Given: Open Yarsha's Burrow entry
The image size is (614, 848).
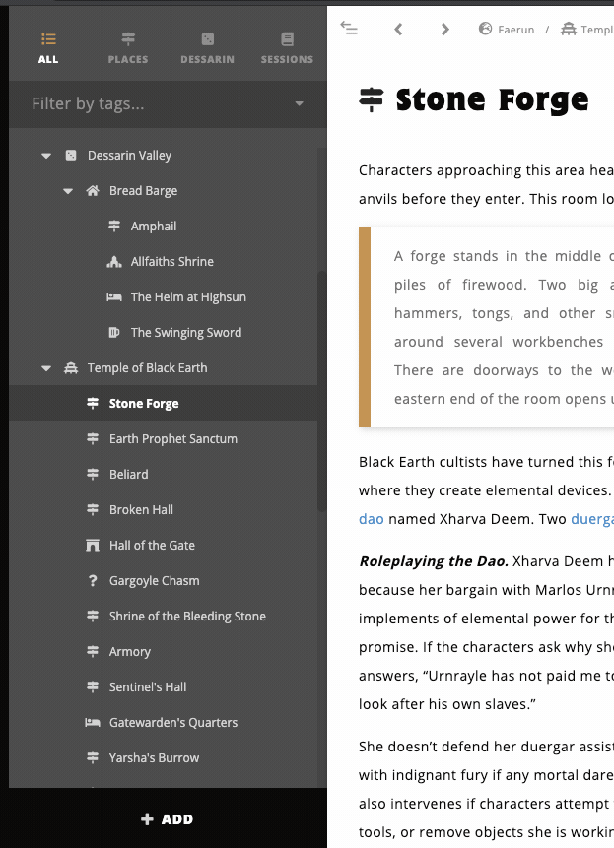Looking at the screenshot, I should (154, 757).
